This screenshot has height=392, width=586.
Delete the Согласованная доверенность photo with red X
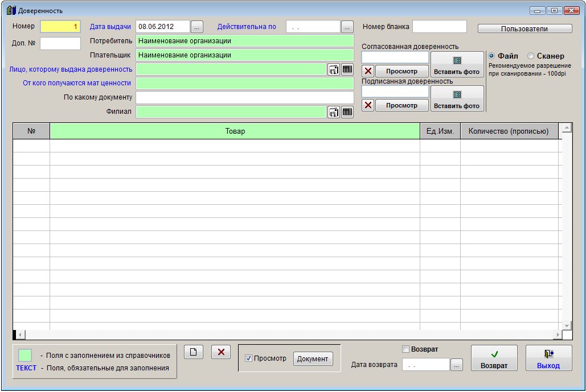coord(368,71)
